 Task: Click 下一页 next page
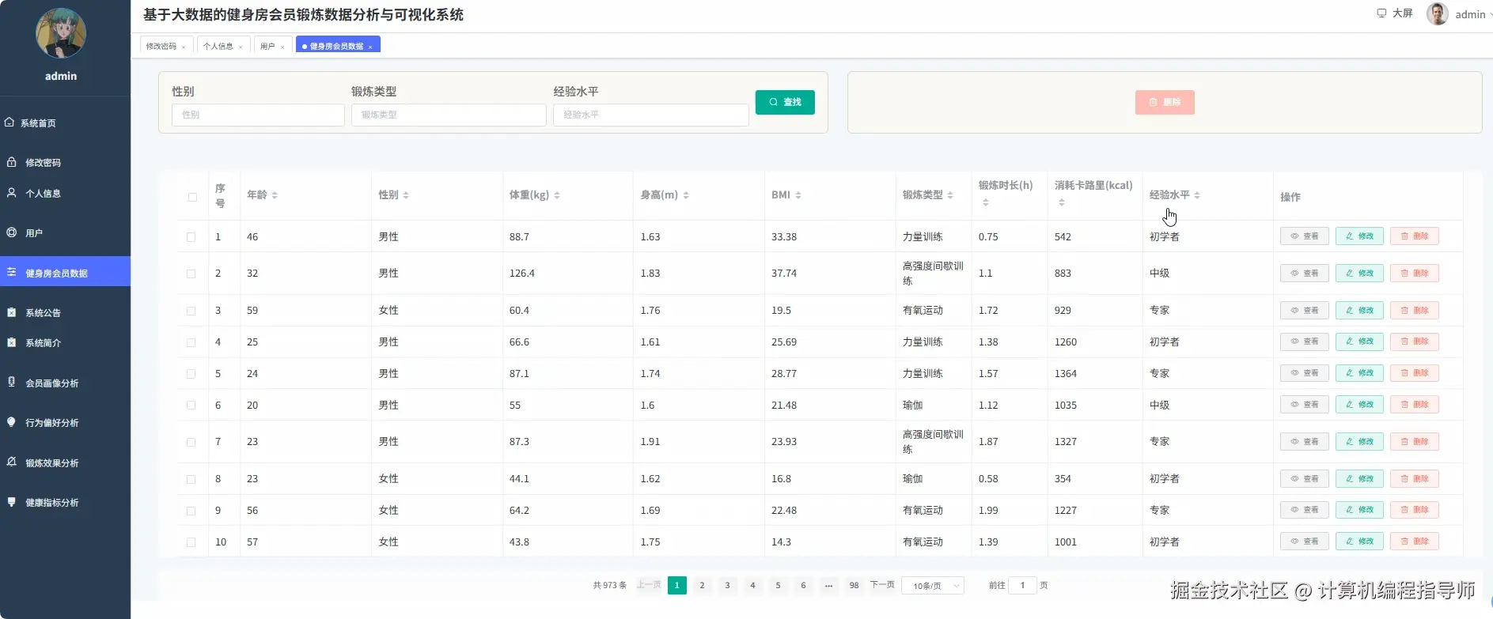[x=882, y=585]
